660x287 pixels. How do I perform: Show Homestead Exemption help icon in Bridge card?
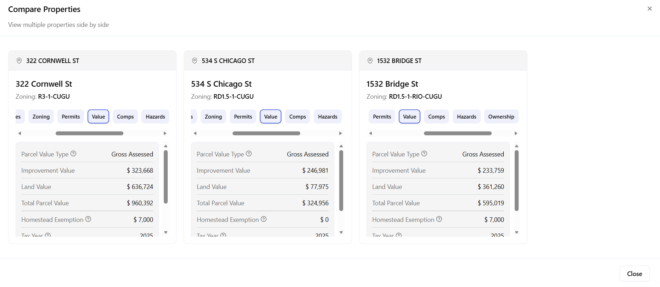(439, 219)
